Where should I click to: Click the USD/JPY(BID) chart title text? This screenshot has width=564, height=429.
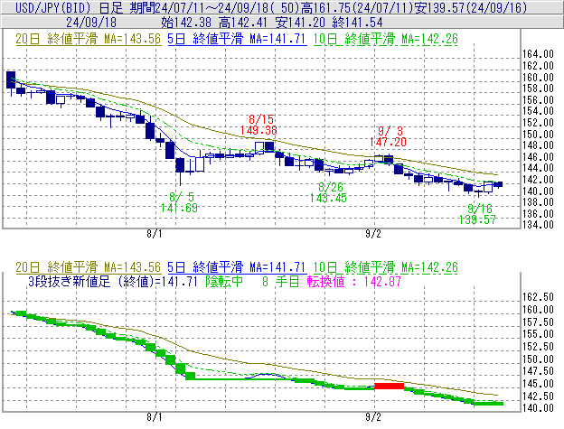54,7
